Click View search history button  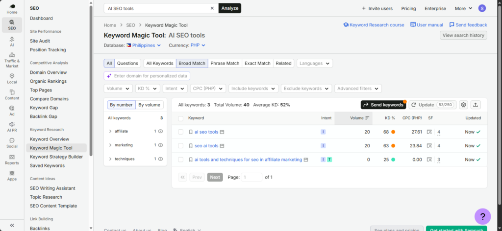(463, 35)
